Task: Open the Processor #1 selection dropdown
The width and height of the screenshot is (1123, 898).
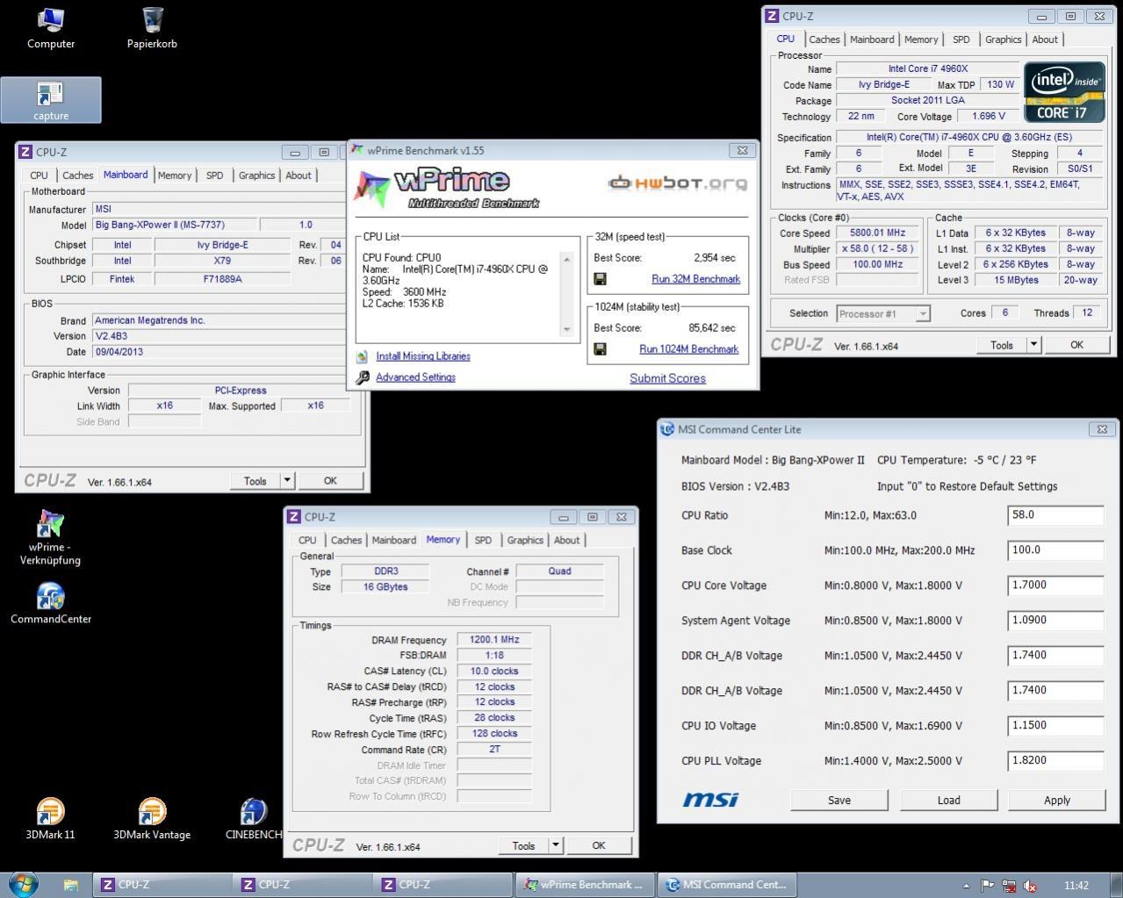Action: (882, 313)
